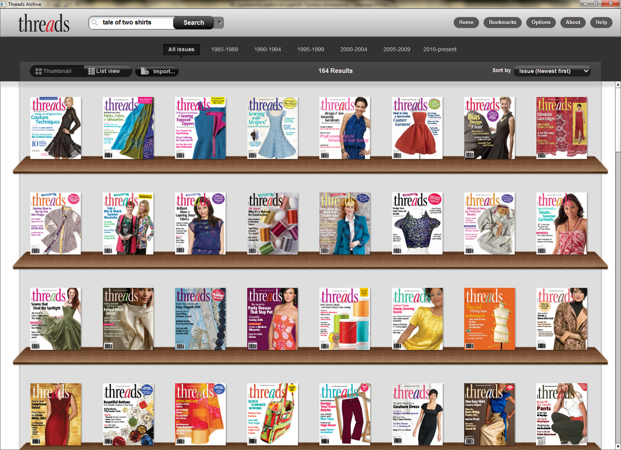Click the magnifying glass icon in the search box
This screenshot has width=621, height=450.
click(95, 23)
